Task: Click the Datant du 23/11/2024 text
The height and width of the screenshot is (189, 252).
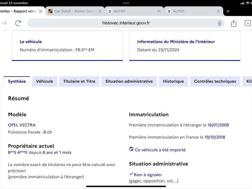Action: (x=158, y=50)
